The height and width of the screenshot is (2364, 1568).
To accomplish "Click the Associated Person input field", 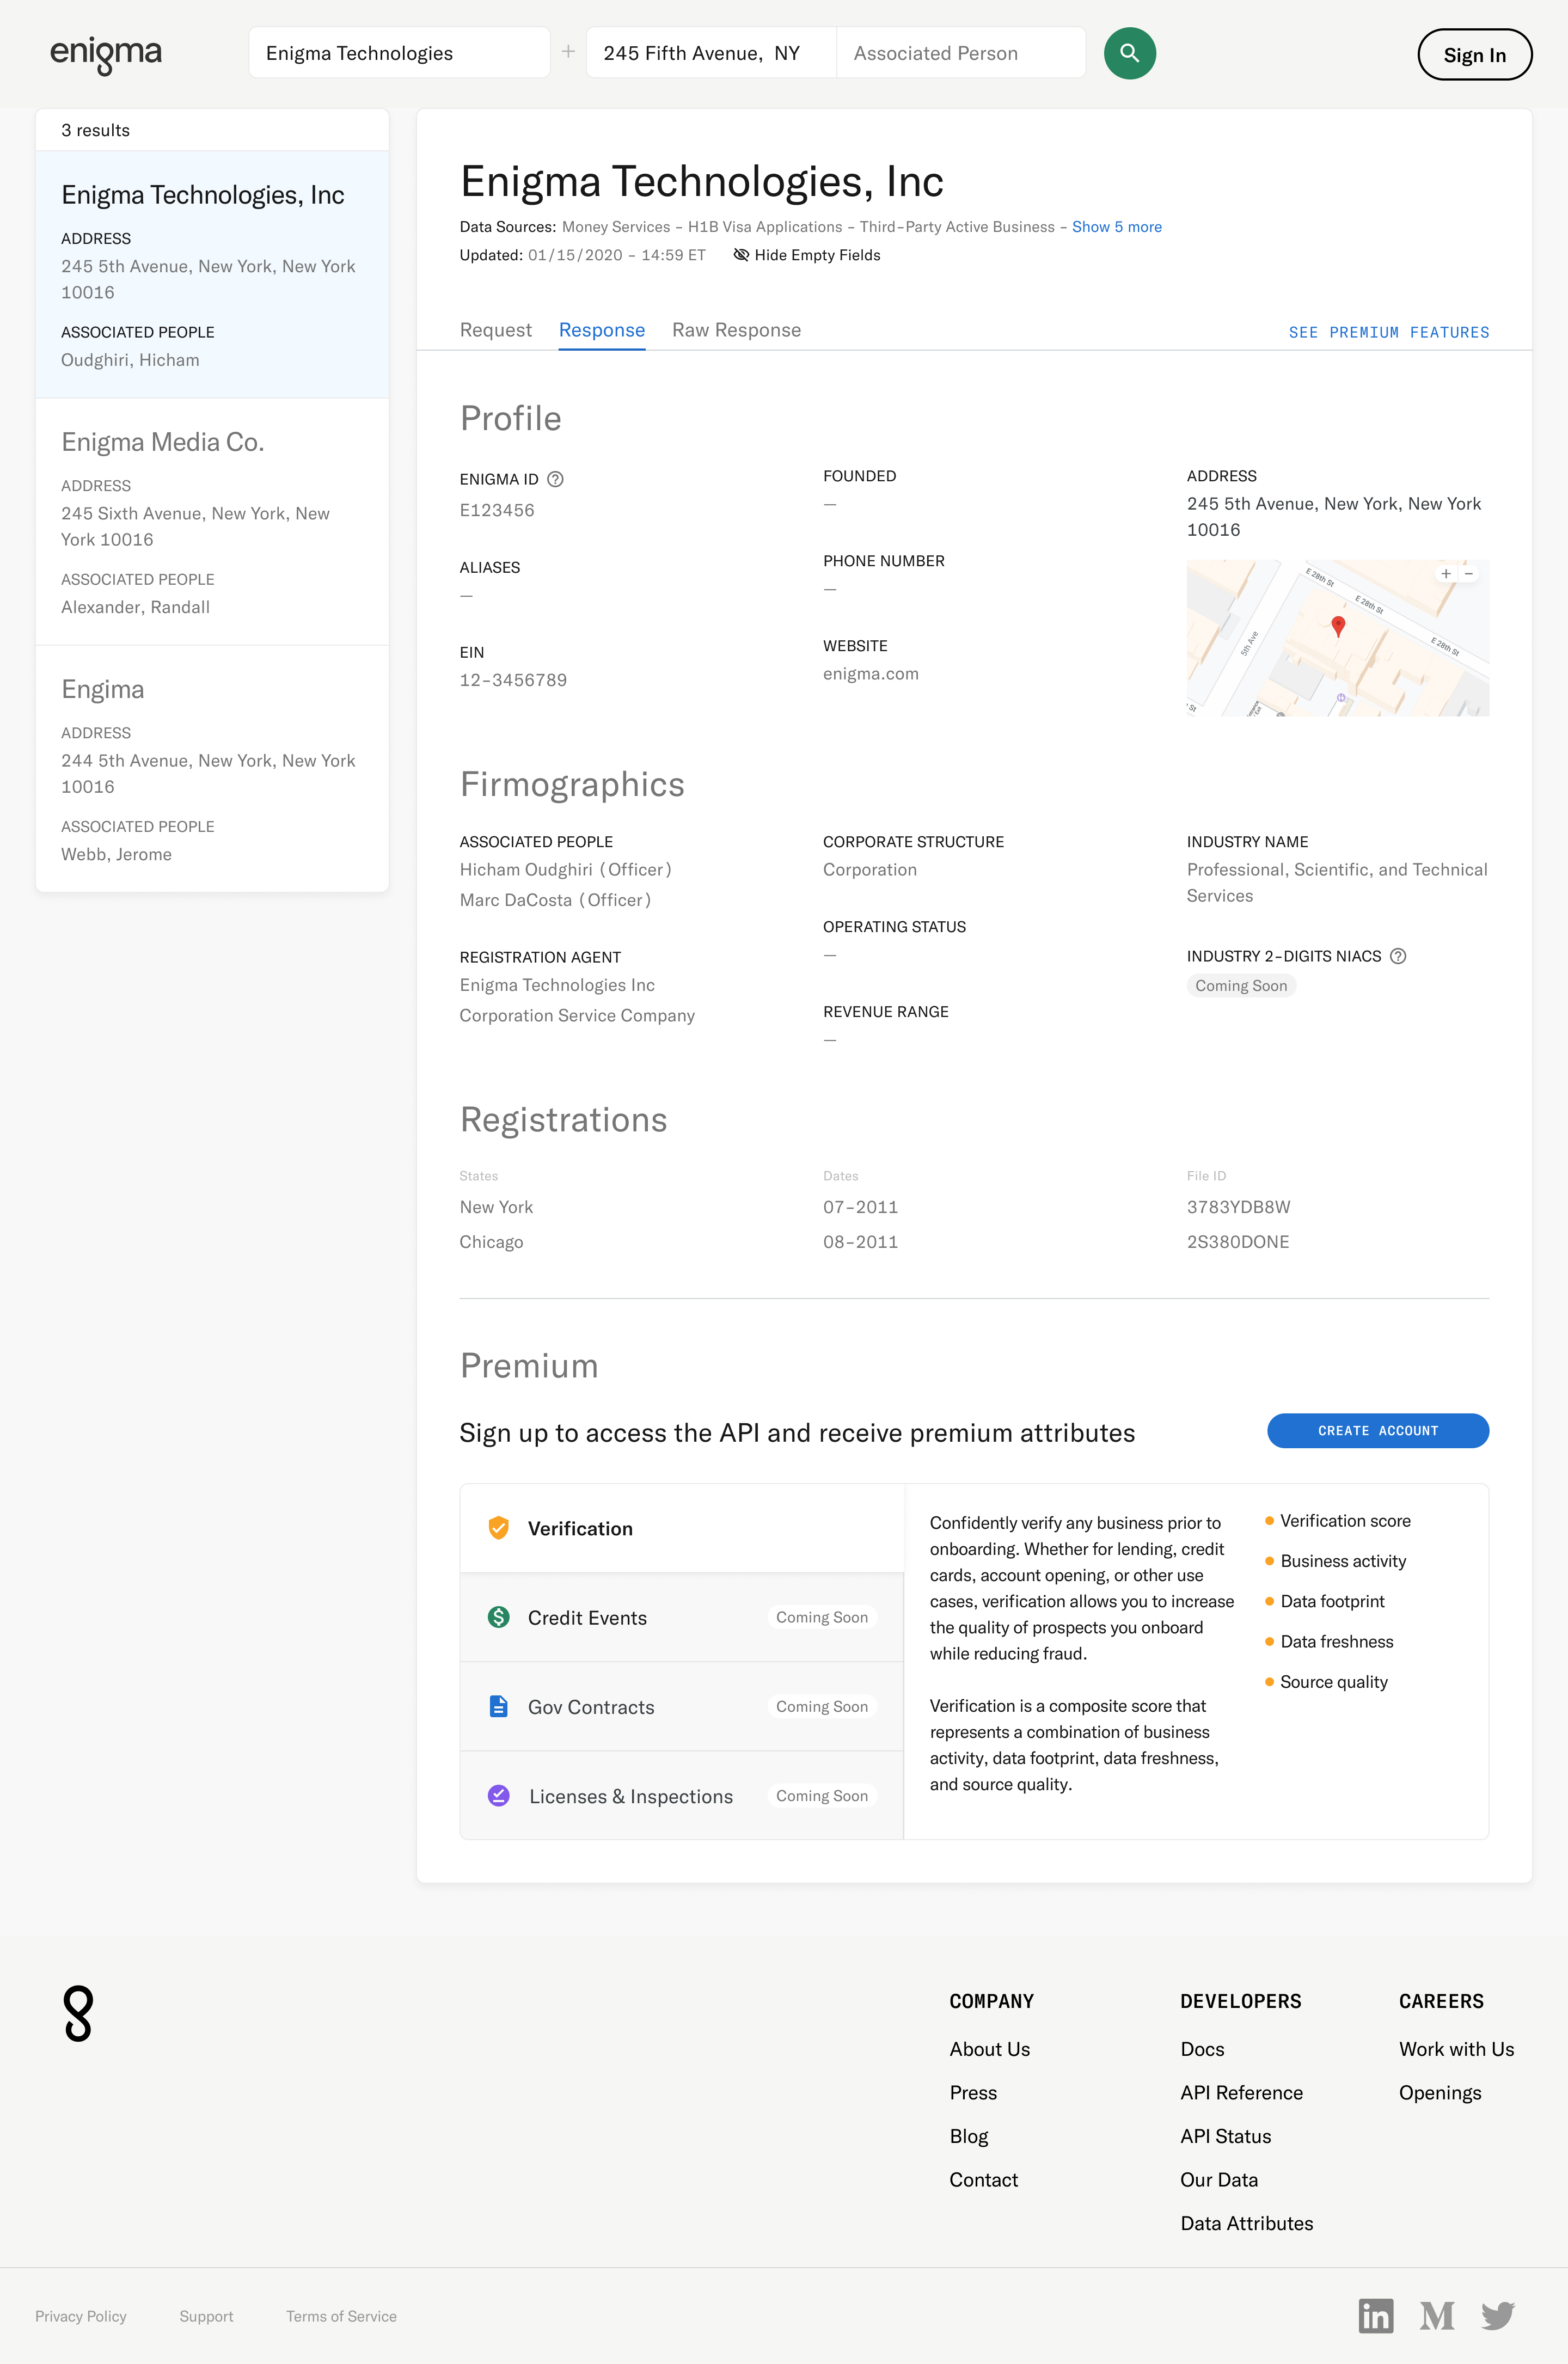I will pos(961,53).
